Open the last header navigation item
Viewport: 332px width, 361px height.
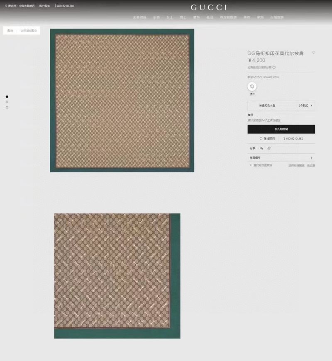pos(277,17)
